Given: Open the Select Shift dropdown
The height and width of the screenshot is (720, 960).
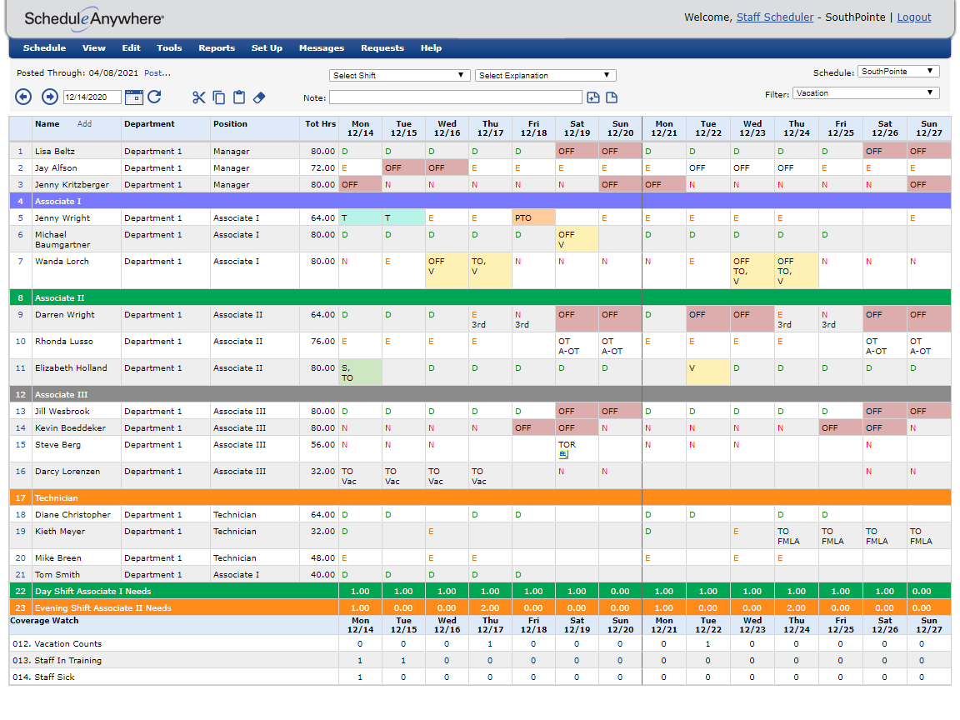Looking at the screenshot, I should point(399,75).
